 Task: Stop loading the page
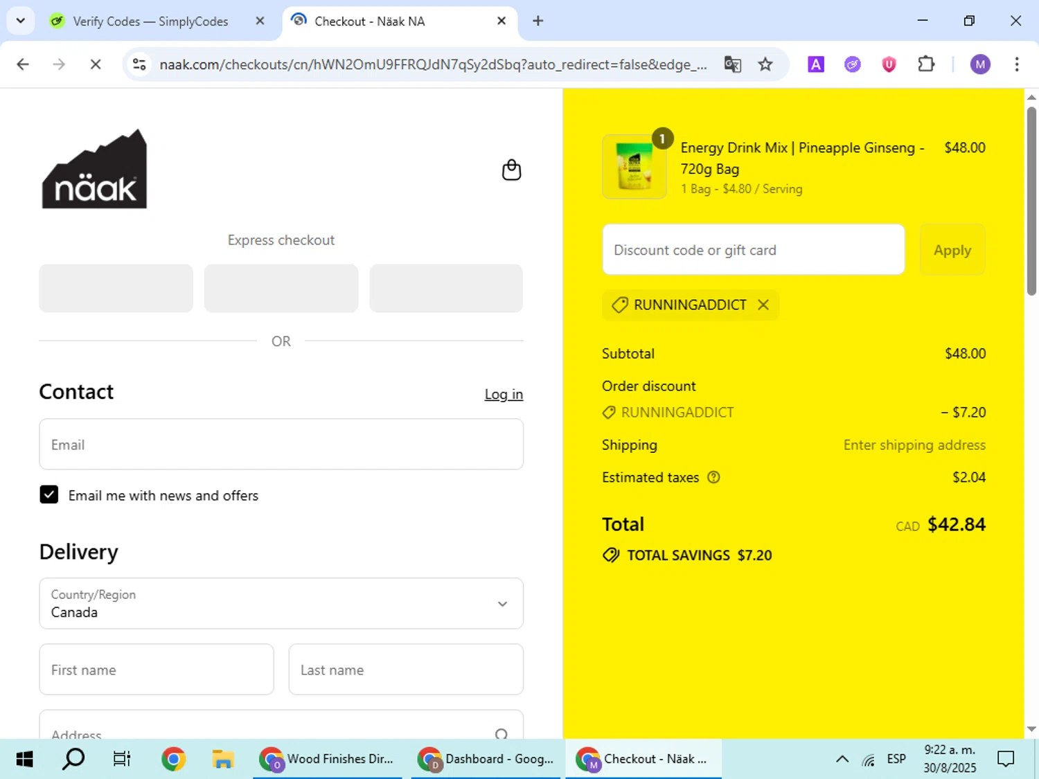pyautogui.click(x=96, y=64)
